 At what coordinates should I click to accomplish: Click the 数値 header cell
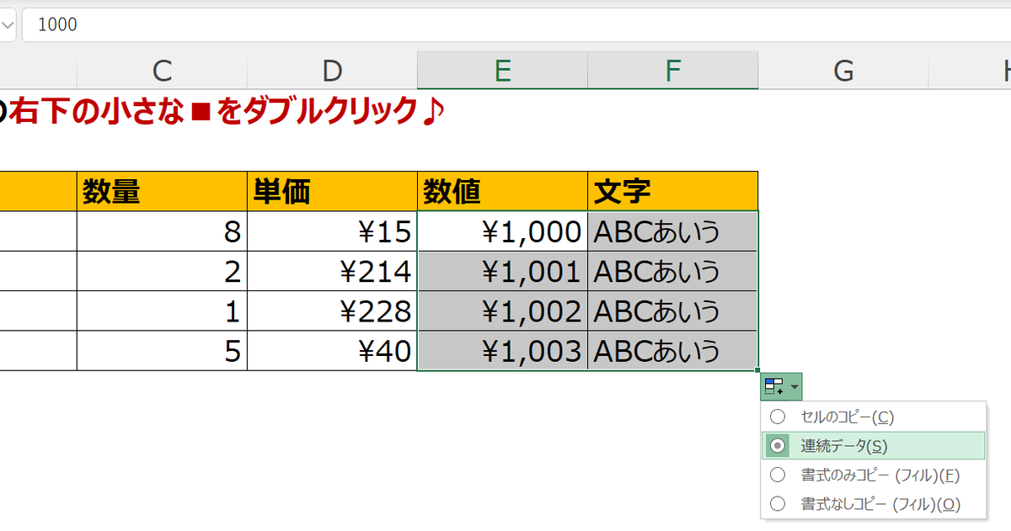502,192
